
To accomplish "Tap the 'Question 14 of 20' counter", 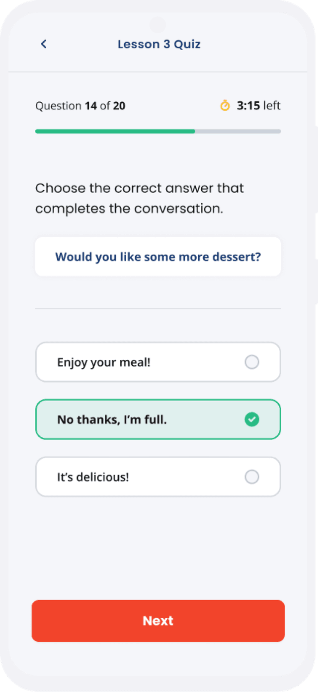I will click(80, 105).
